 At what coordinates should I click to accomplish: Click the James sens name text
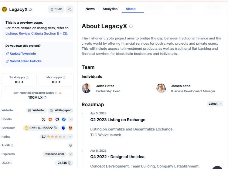[x=181, y=86]
